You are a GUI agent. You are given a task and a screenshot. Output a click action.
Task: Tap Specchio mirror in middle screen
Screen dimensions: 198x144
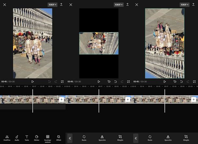pyautogui.click(x=102, y=138)
